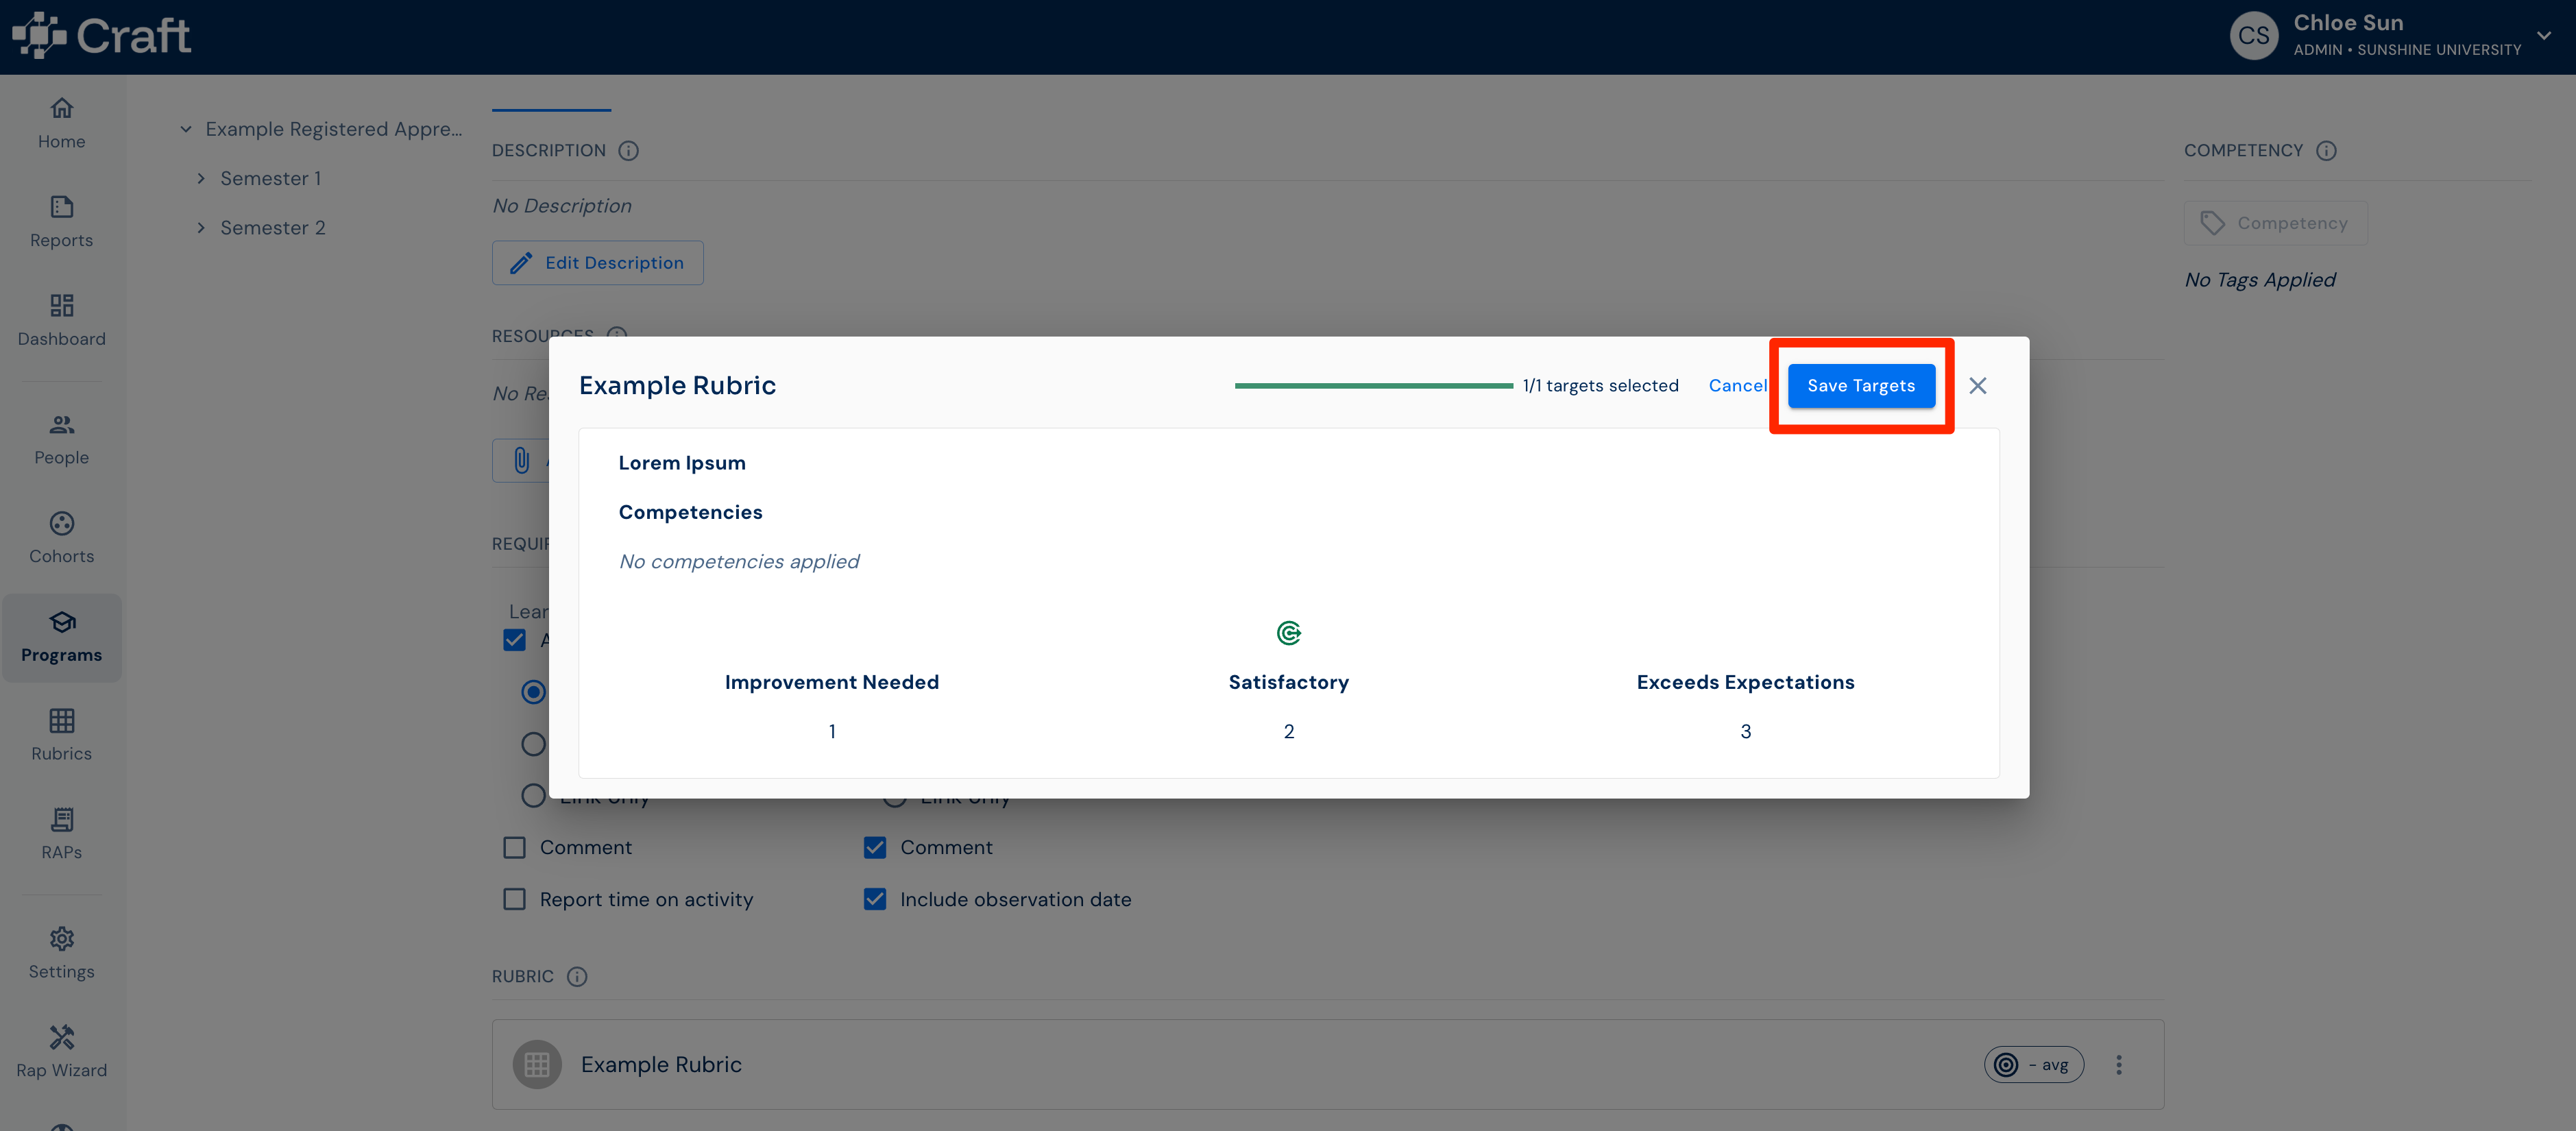2576x1131 pixels.
Task: Open the Example Rubric row options menu
Action: pyautogui.click(x=2118, y=1065)
